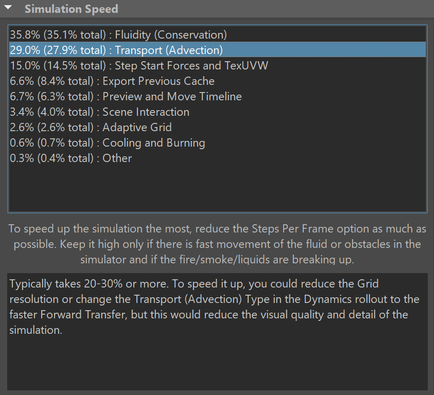
Task: Select the Fluidity (Conservation) entry
Action: click(x=218, y=34)
